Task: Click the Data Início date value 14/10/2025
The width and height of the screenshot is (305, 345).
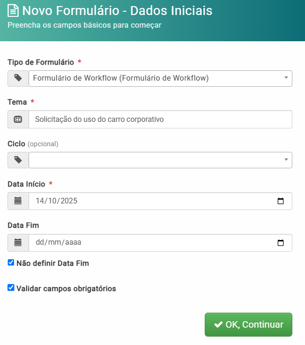Action: [56, 201]
